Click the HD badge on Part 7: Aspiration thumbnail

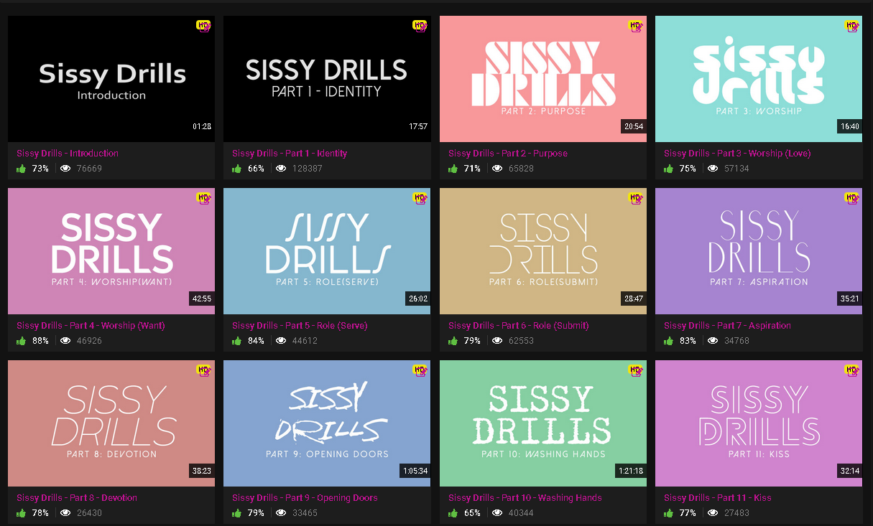tap(851, 198)
